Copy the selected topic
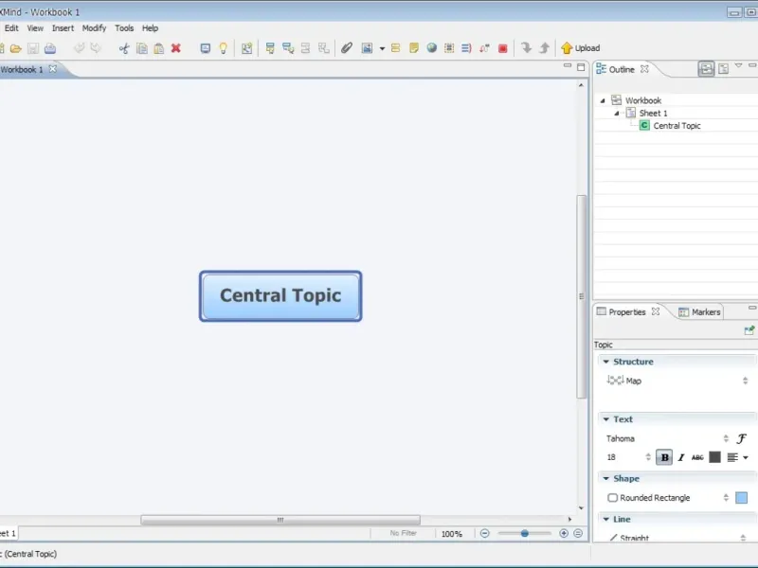This screenshot has height=568, width=758. [141, 48]
